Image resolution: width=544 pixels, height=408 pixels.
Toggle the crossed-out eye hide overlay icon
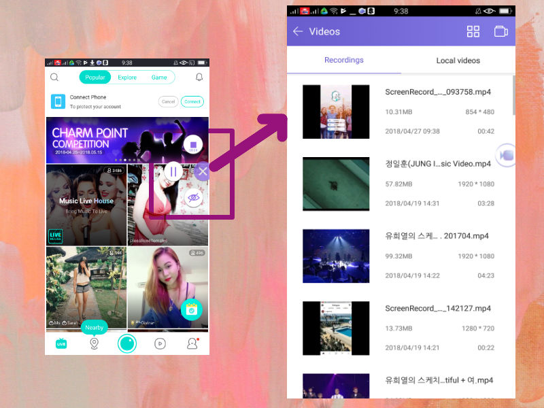pyautogui.click(x=193, y=198)
